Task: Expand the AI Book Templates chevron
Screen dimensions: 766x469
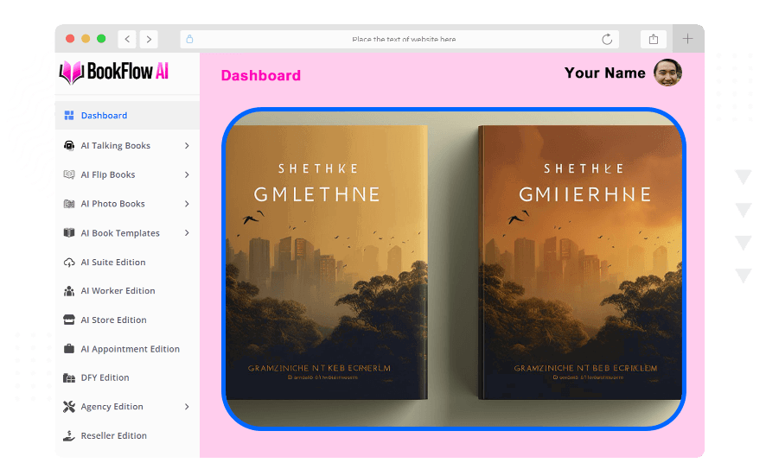Action: (x=187, y=233)
